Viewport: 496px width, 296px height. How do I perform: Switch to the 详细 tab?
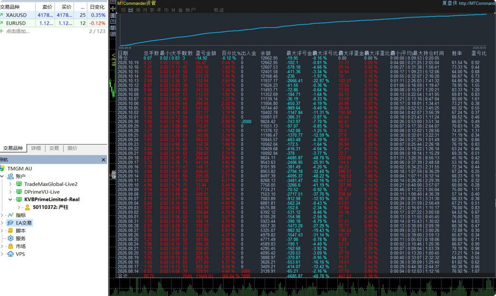[36, 148]
